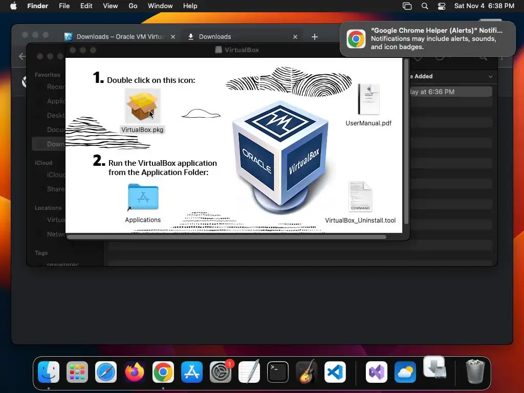This screenshot has width=524, height=393.
Task: Open the Applications folder shortcut
Action: click(x=143, y=197)
